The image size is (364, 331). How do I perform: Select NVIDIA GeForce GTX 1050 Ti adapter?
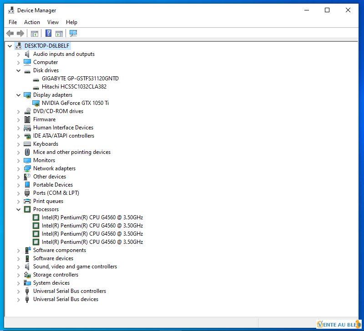click(75, 103)
